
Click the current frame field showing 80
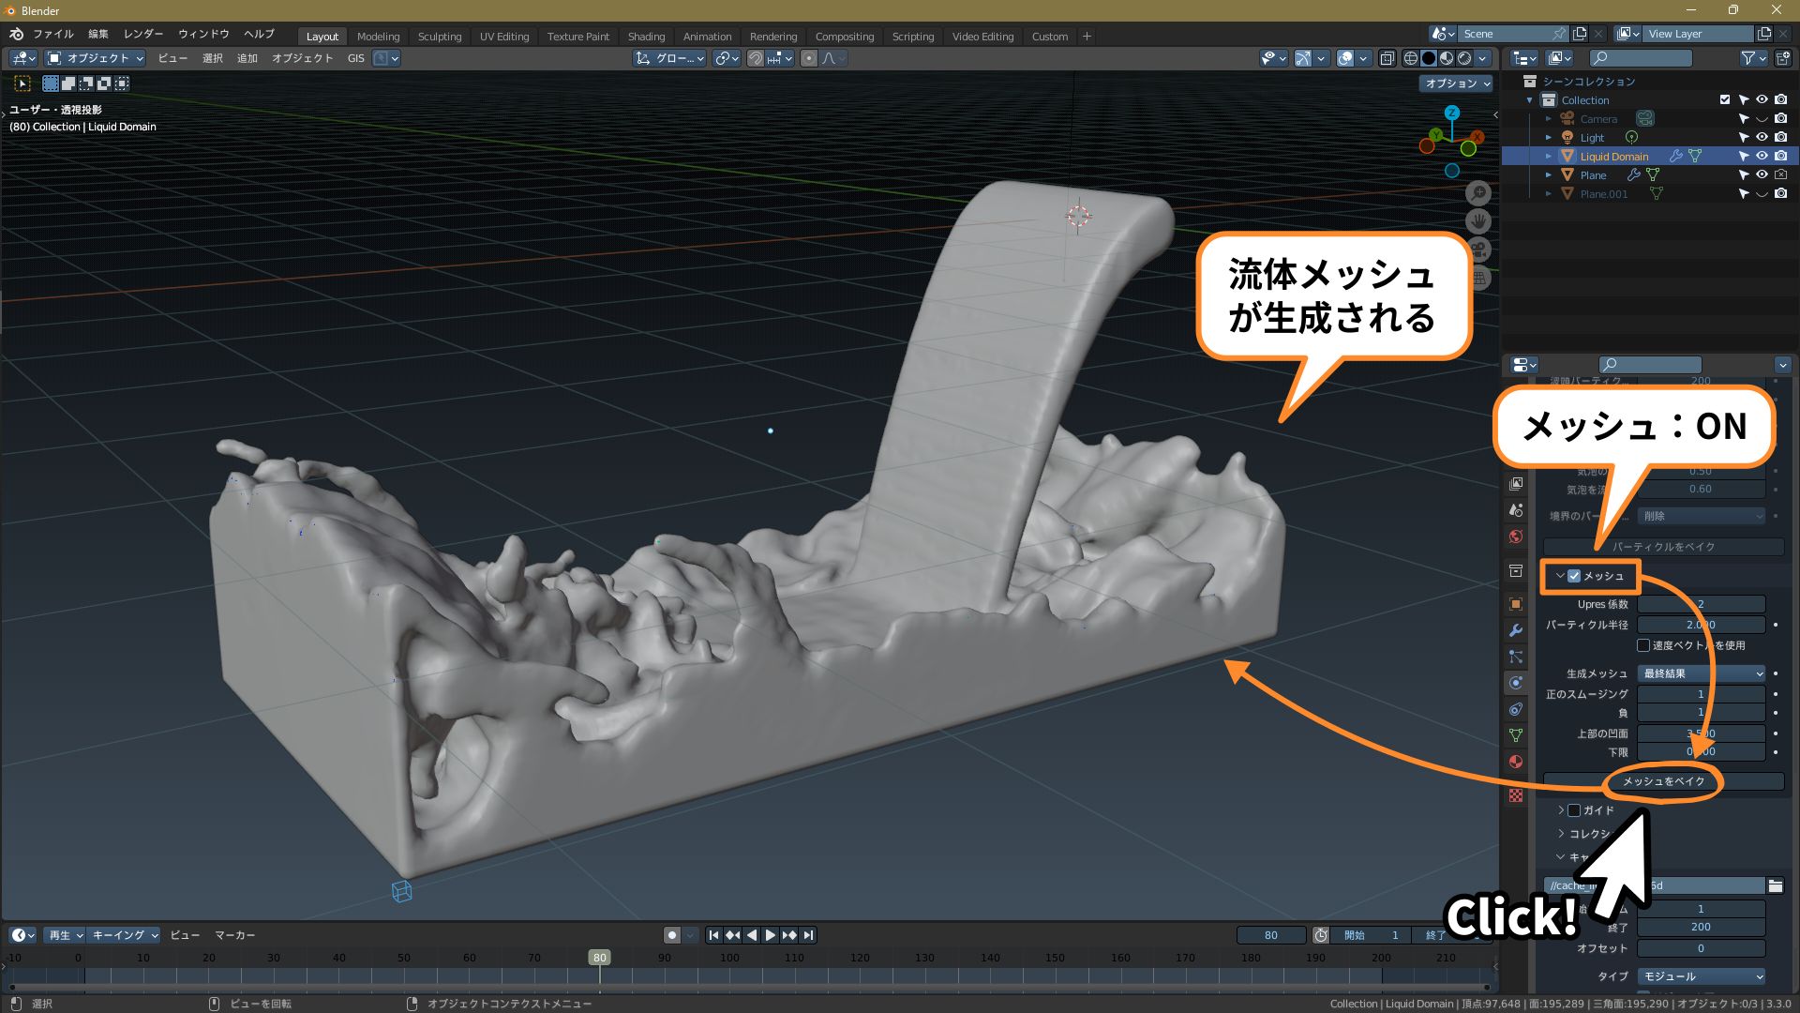[x=1270, y=935]
